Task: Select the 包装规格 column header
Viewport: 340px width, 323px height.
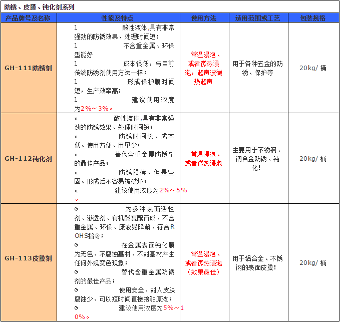Action: 313,18
